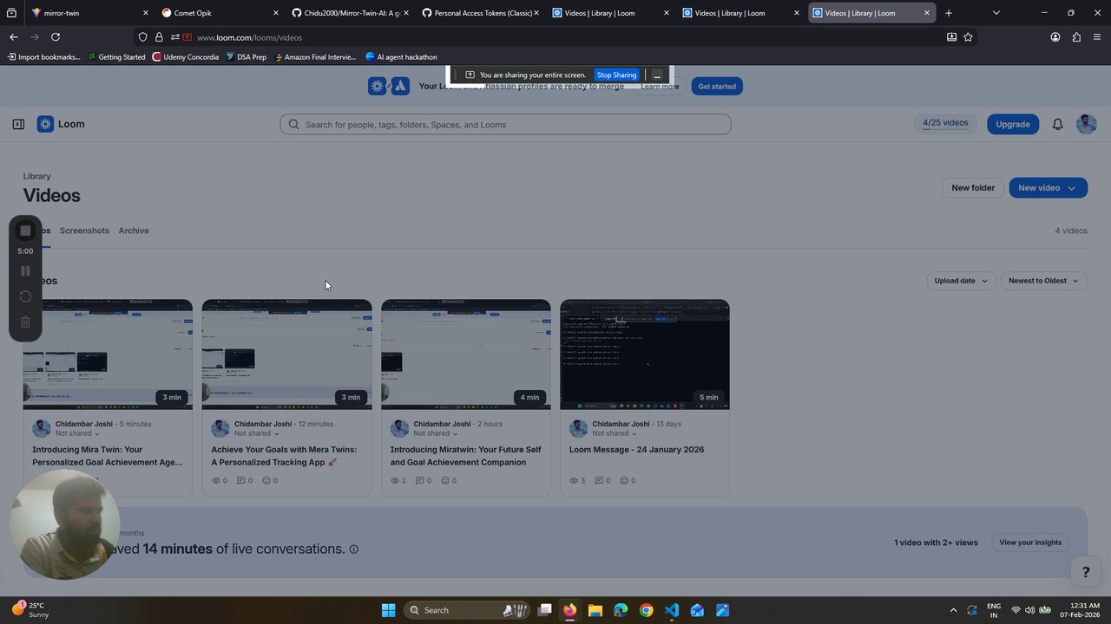The width and height of the screenshot is (1111, 624).
Task: Go back using the browser back arrow
Action: [14, 37]
